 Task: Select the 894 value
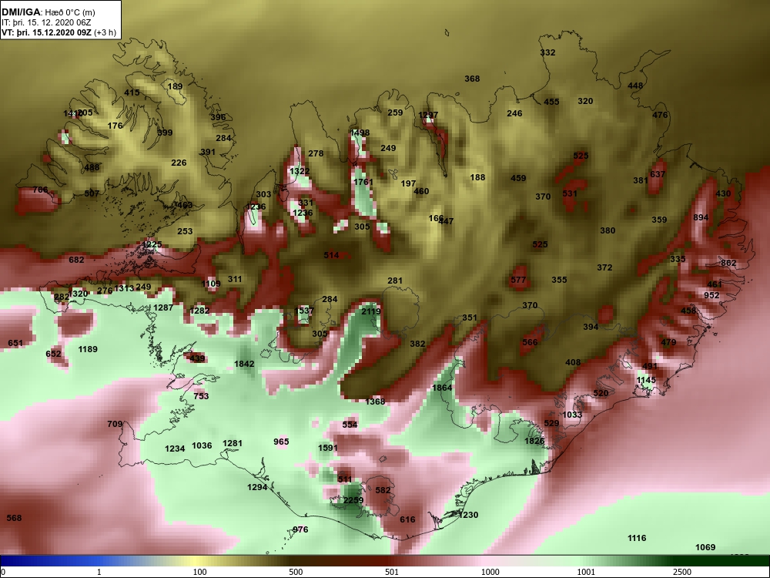pos(701,217)
